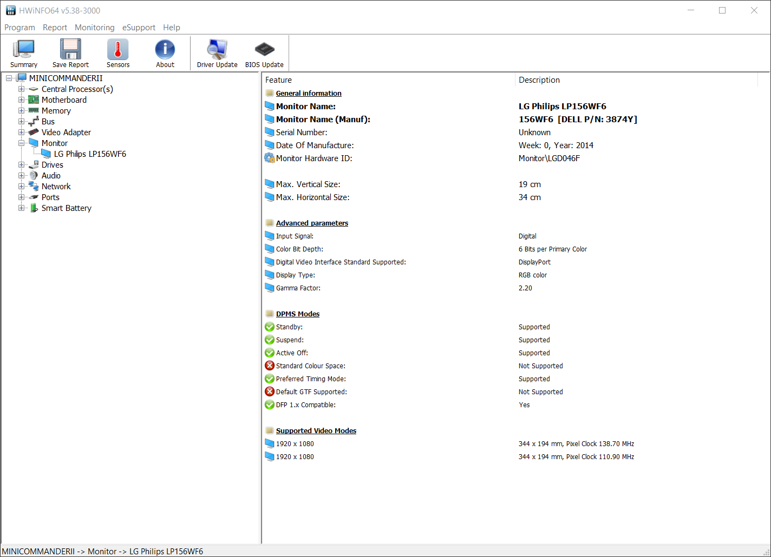
Task: Expand the Audio tree node
Action: pos(22,176)
